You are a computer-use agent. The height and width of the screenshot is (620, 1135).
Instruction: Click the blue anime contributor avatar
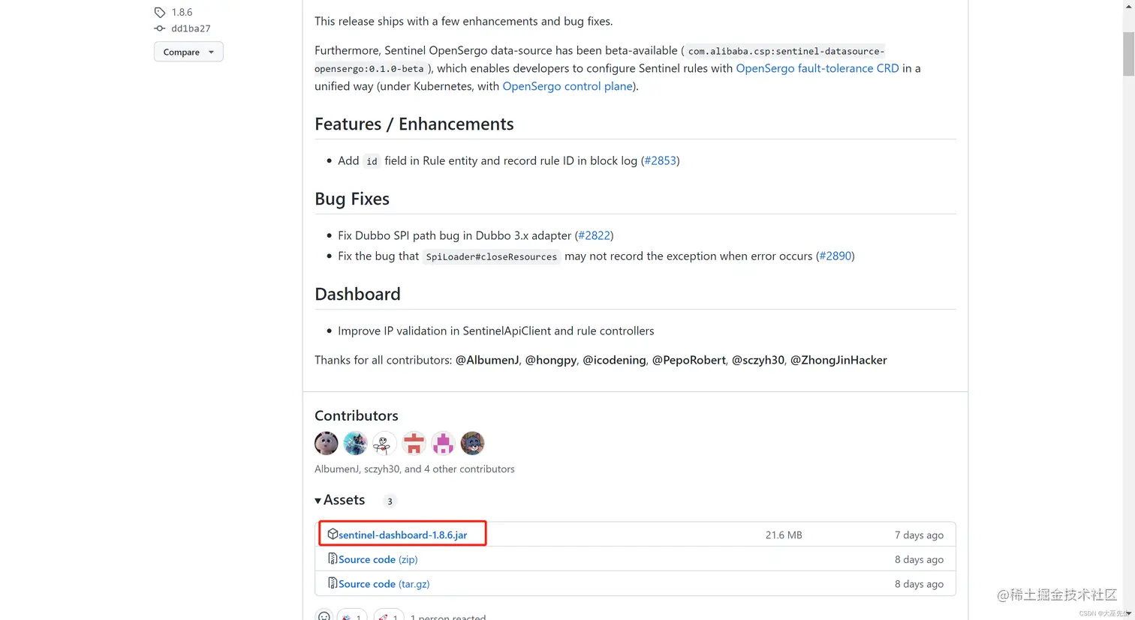[x=355, y=443]
